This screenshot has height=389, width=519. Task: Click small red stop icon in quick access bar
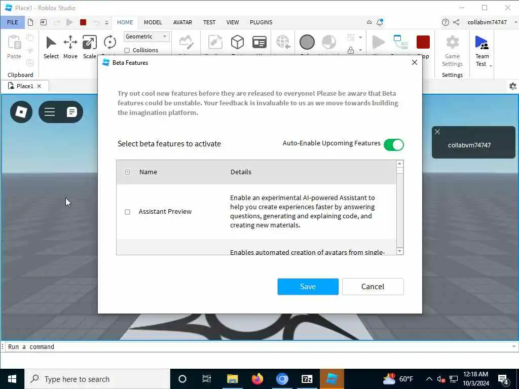[83, 22]
